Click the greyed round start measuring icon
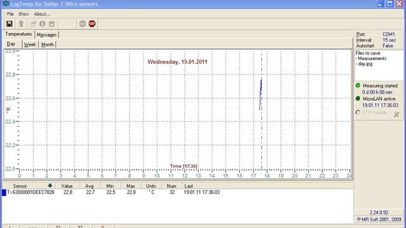 click(x=82, y=24)
